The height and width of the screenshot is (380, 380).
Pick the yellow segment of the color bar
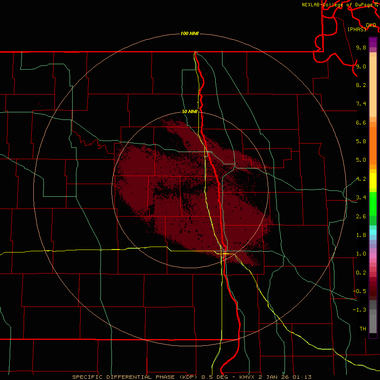(x=373, y=181)
